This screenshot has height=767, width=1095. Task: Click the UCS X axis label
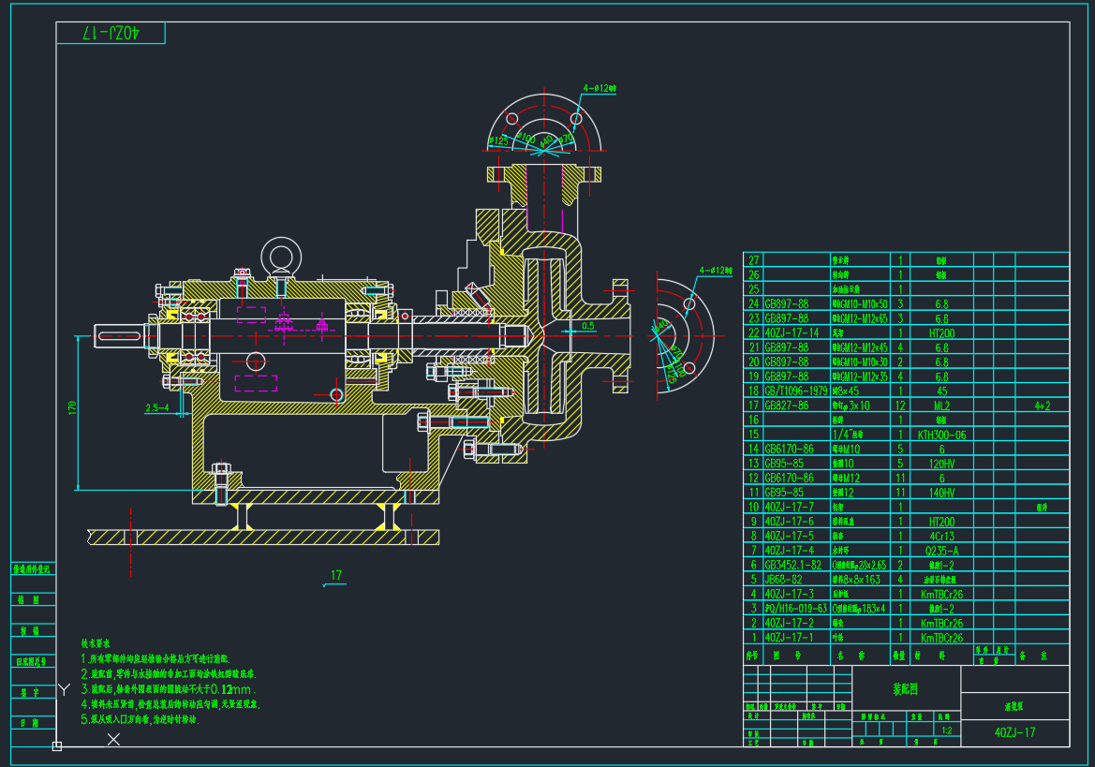coord(114,740)
